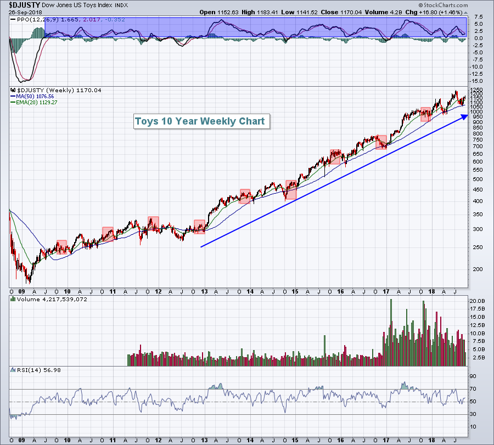Click the 20.0B volume scale label
Screen dimensions: 494x445
[x=478, y=301]
